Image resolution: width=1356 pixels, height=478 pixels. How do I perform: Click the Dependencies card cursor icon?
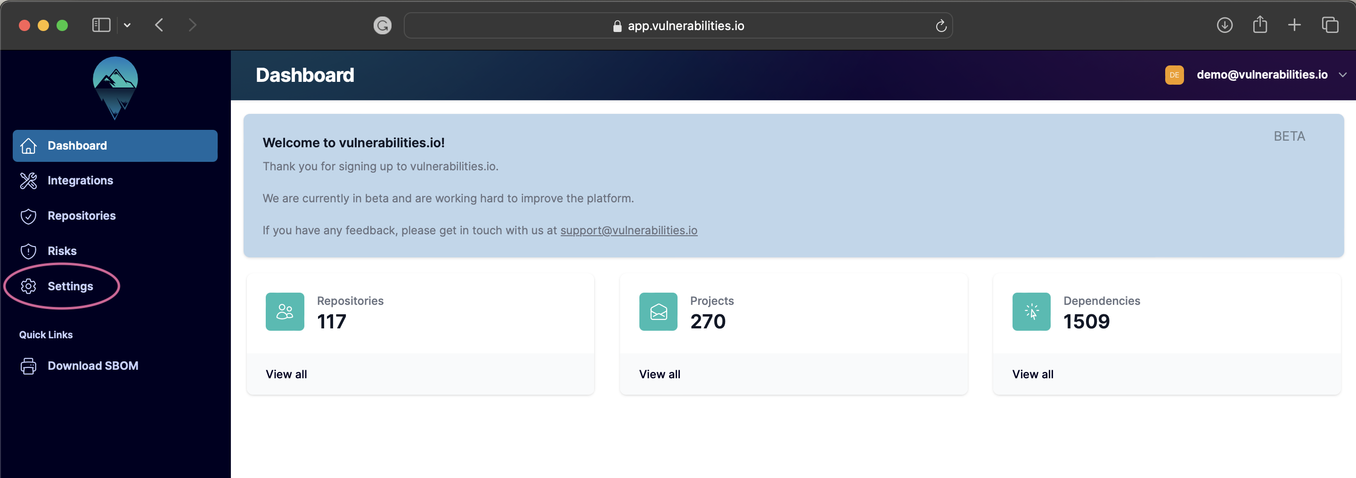[1031, 311]
